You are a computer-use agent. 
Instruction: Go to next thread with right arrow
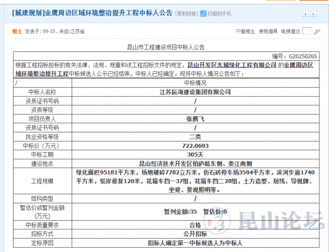313,14
